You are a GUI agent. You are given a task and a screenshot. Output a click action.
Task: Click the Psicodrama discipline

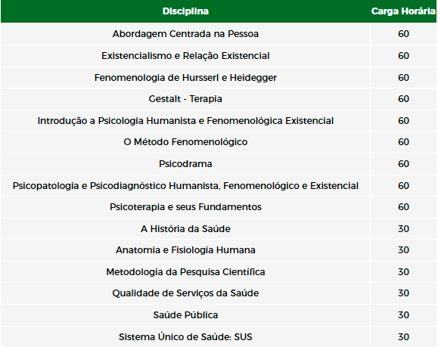click(x=185, y=163)
